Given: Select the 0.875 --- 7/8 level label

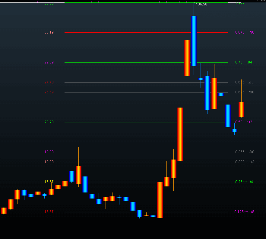Looking at the screenshot, I should coord(245,32).
